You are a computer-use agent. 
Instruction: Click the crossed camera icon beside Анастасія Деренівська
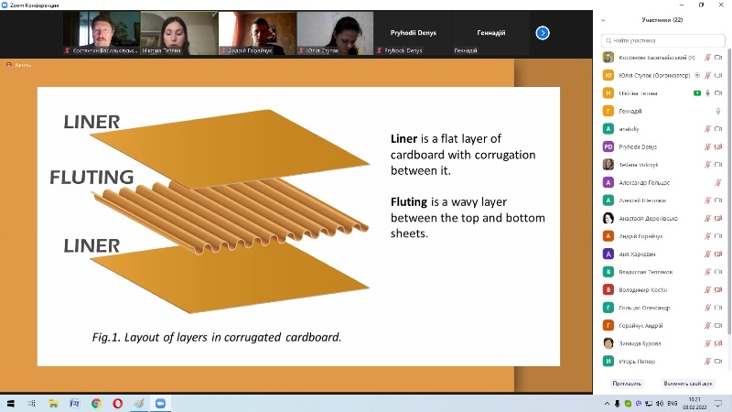tap(718, 218)
